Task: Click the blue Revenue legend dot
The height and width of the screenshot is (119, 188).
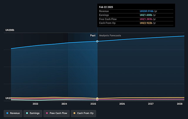Action: click(x=7, y=113)
